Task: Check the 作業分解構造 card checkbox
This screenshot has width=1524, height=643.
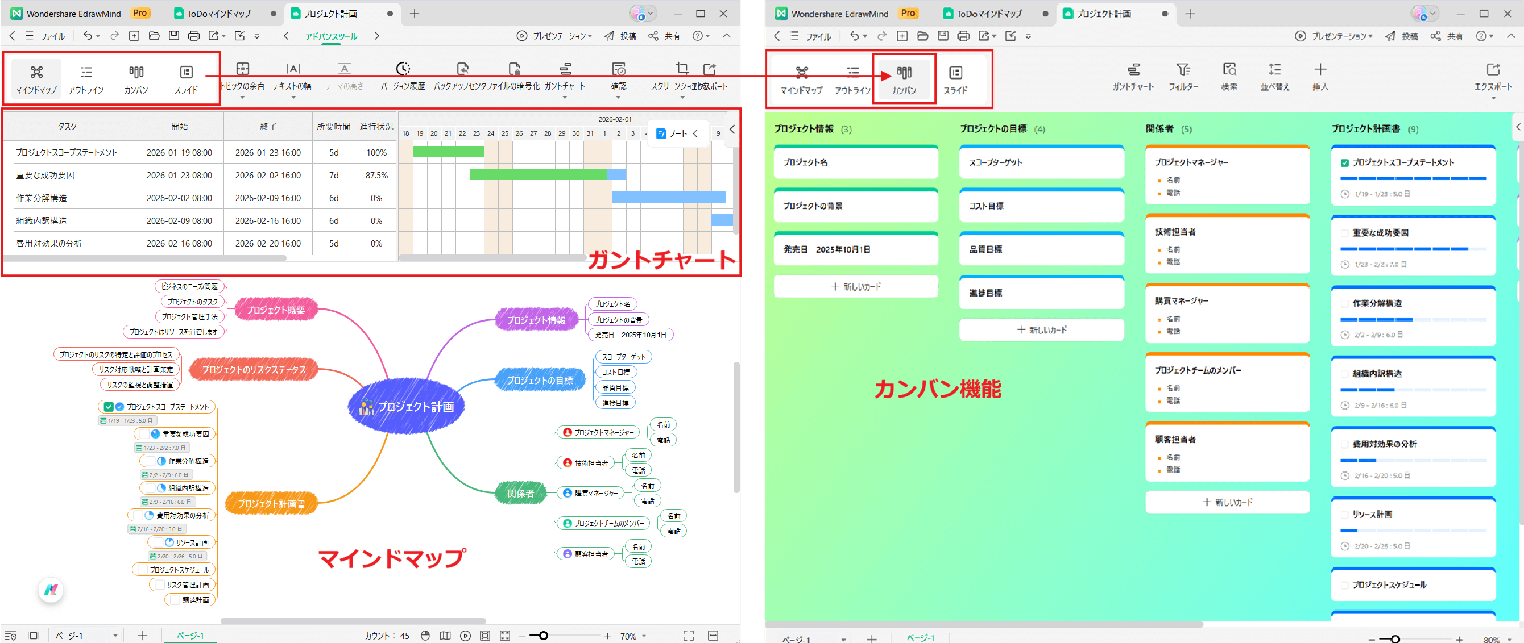Action: coord(1344,303)
